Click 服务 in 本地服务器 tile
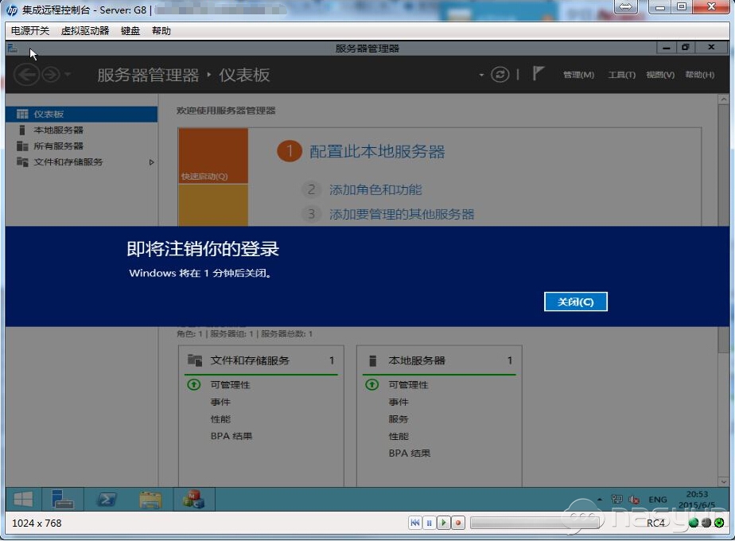Viewport: 735px width, 541px height. 399,418
